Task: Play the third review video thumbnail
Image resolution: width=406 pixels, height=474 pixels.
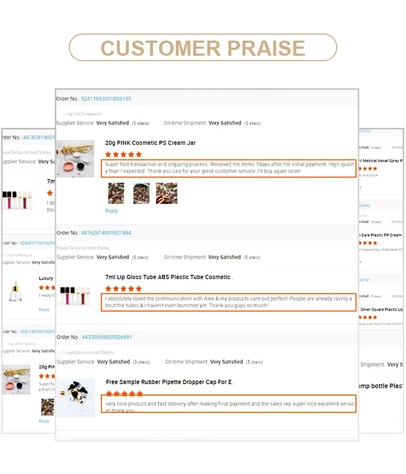Action: coord(167,194)
